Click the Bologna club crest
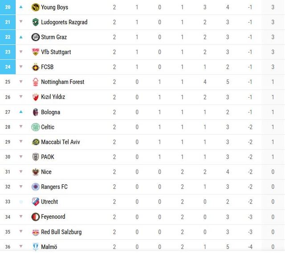The height and width of the screenshot is (253, 285). point(36,112)
